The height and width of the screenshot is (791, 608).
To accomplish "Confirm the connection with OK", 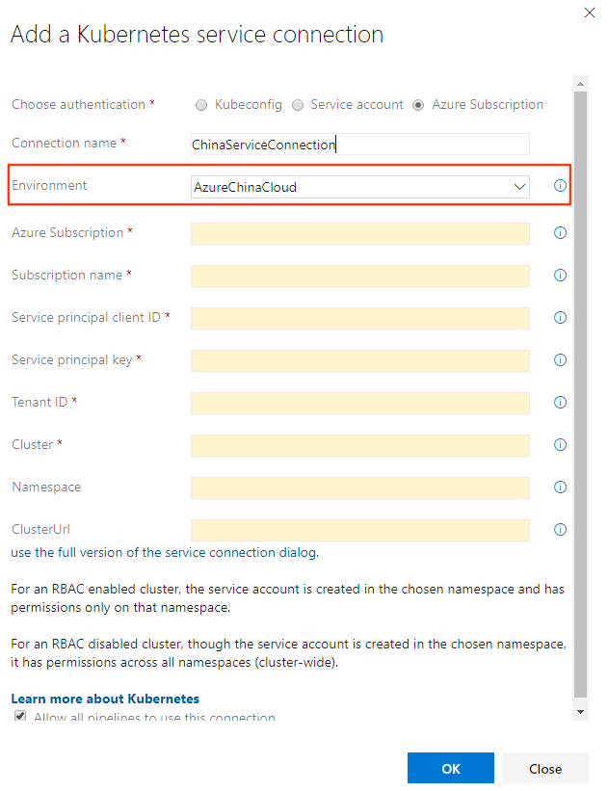I will tap(450, 768).
